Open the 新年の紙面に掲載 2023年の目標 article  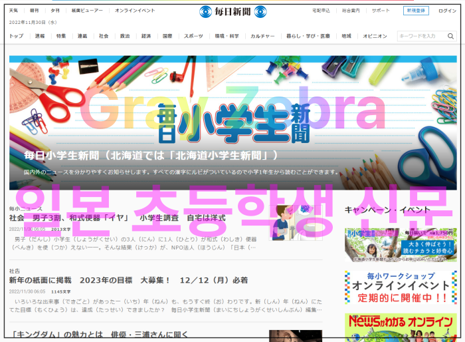coord(128,281)
